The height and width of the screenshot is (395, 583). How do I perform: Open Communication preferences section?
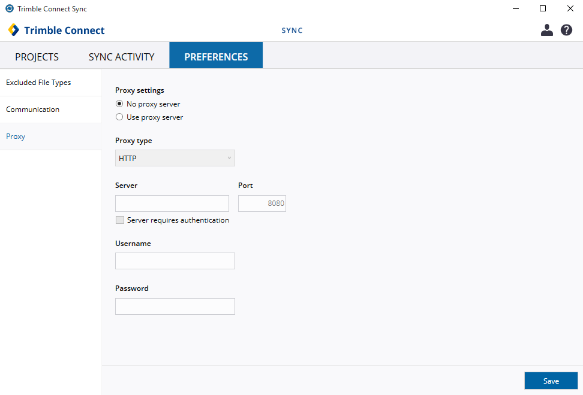[50, 110]
